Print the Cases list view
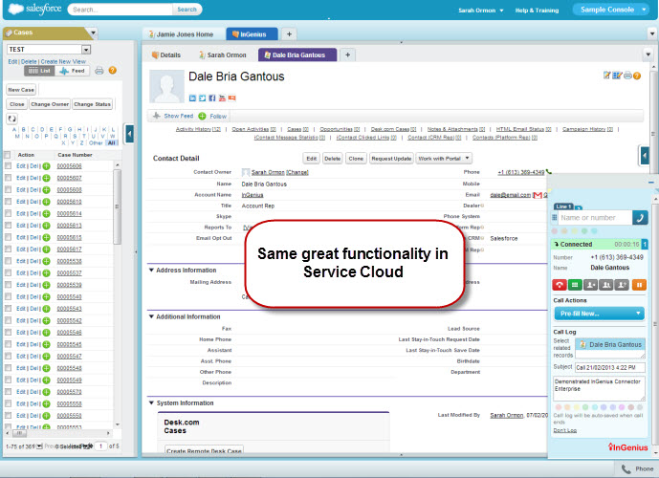Screen dimensions: 659x478 tap(99, 71)
